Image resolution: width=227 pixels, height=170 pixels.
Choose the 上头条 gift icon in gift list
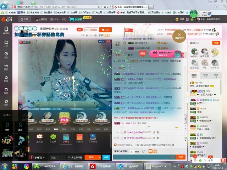pyautogui.click(x=39, y=138)
